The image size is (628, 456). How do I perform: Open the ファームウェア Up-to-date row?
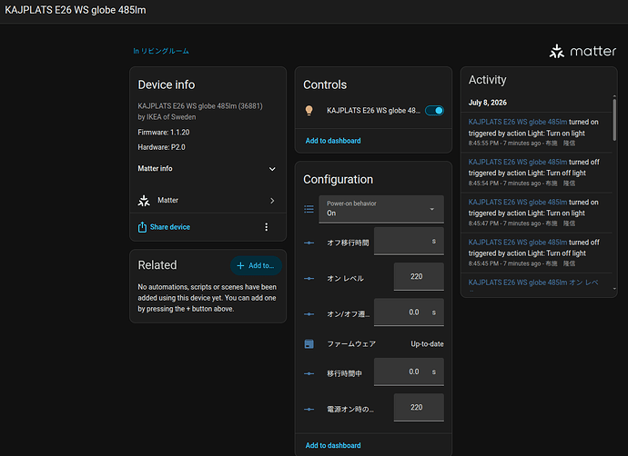373,343
